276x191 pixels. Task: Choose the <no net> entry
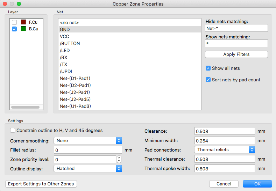[x=69, y=23]
